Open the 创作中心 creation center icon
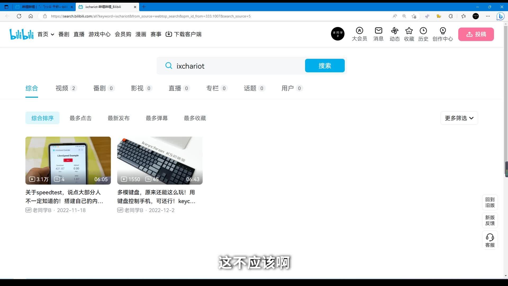508x286 pixels. click(442, 34)
